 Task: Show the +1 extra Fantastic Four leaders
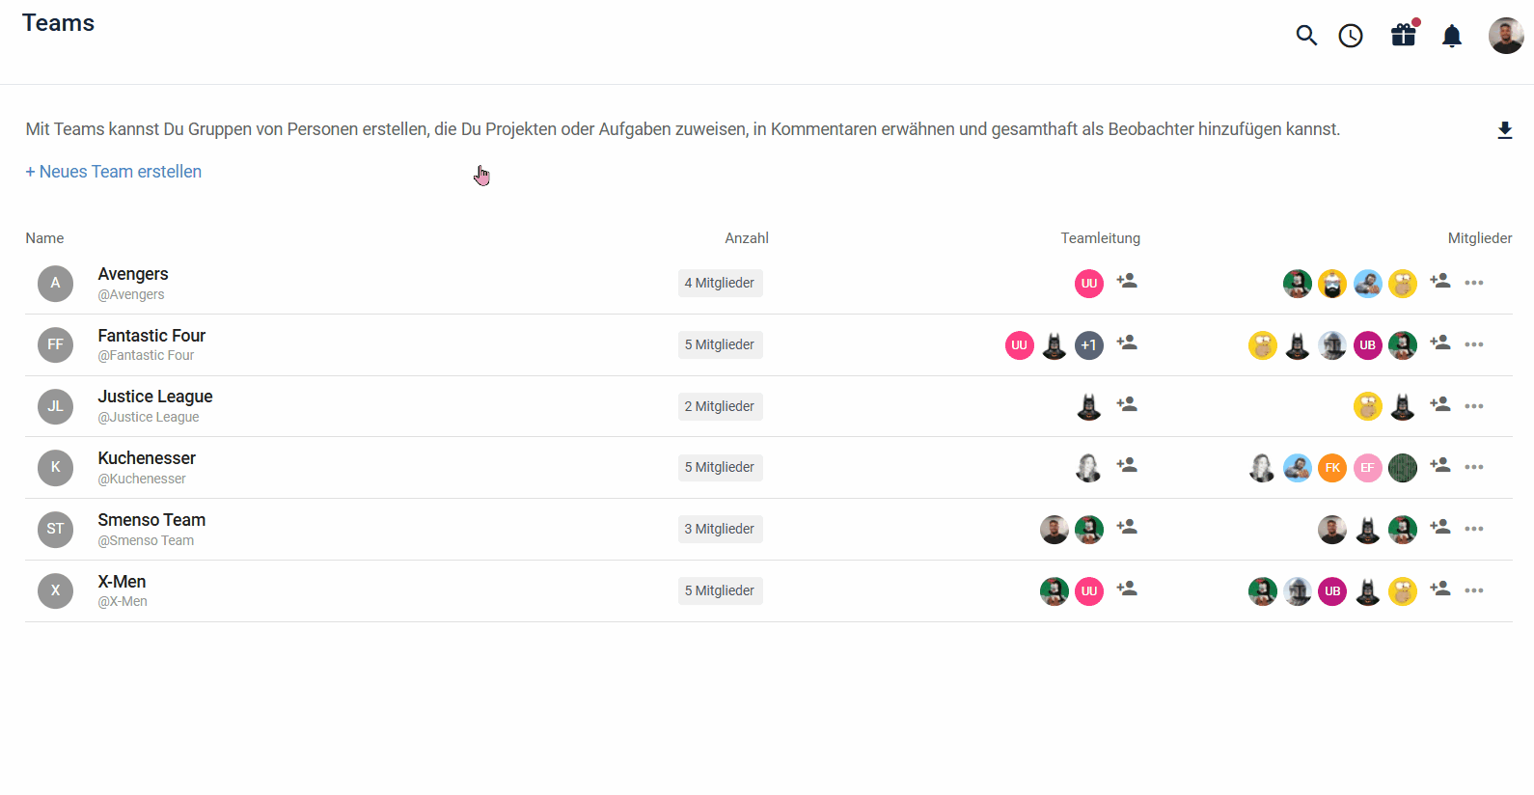click(x=1089, y=345)
